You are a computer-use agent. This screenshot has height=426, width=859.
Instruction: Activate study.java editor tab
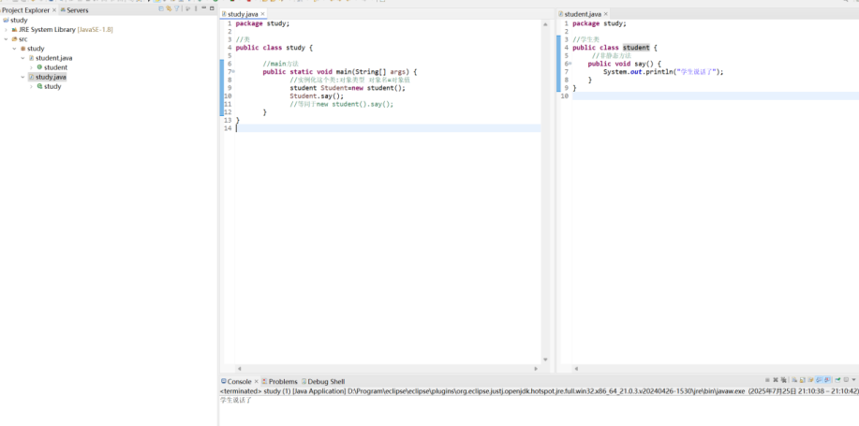242,14
